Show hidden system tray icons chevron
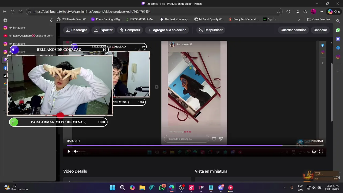 click(284, 188)
